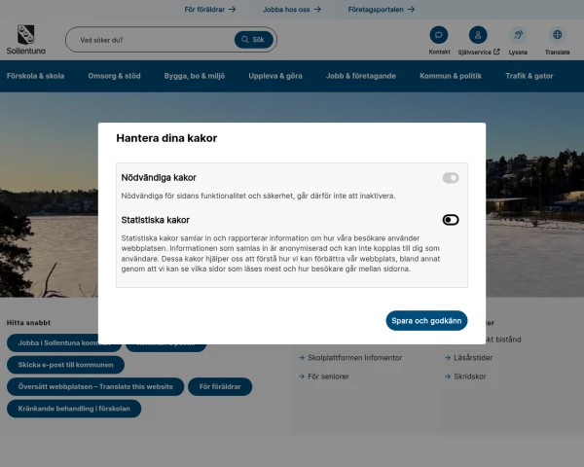
Task: Open the Självservice person icon
Action: tap(478, 35)
